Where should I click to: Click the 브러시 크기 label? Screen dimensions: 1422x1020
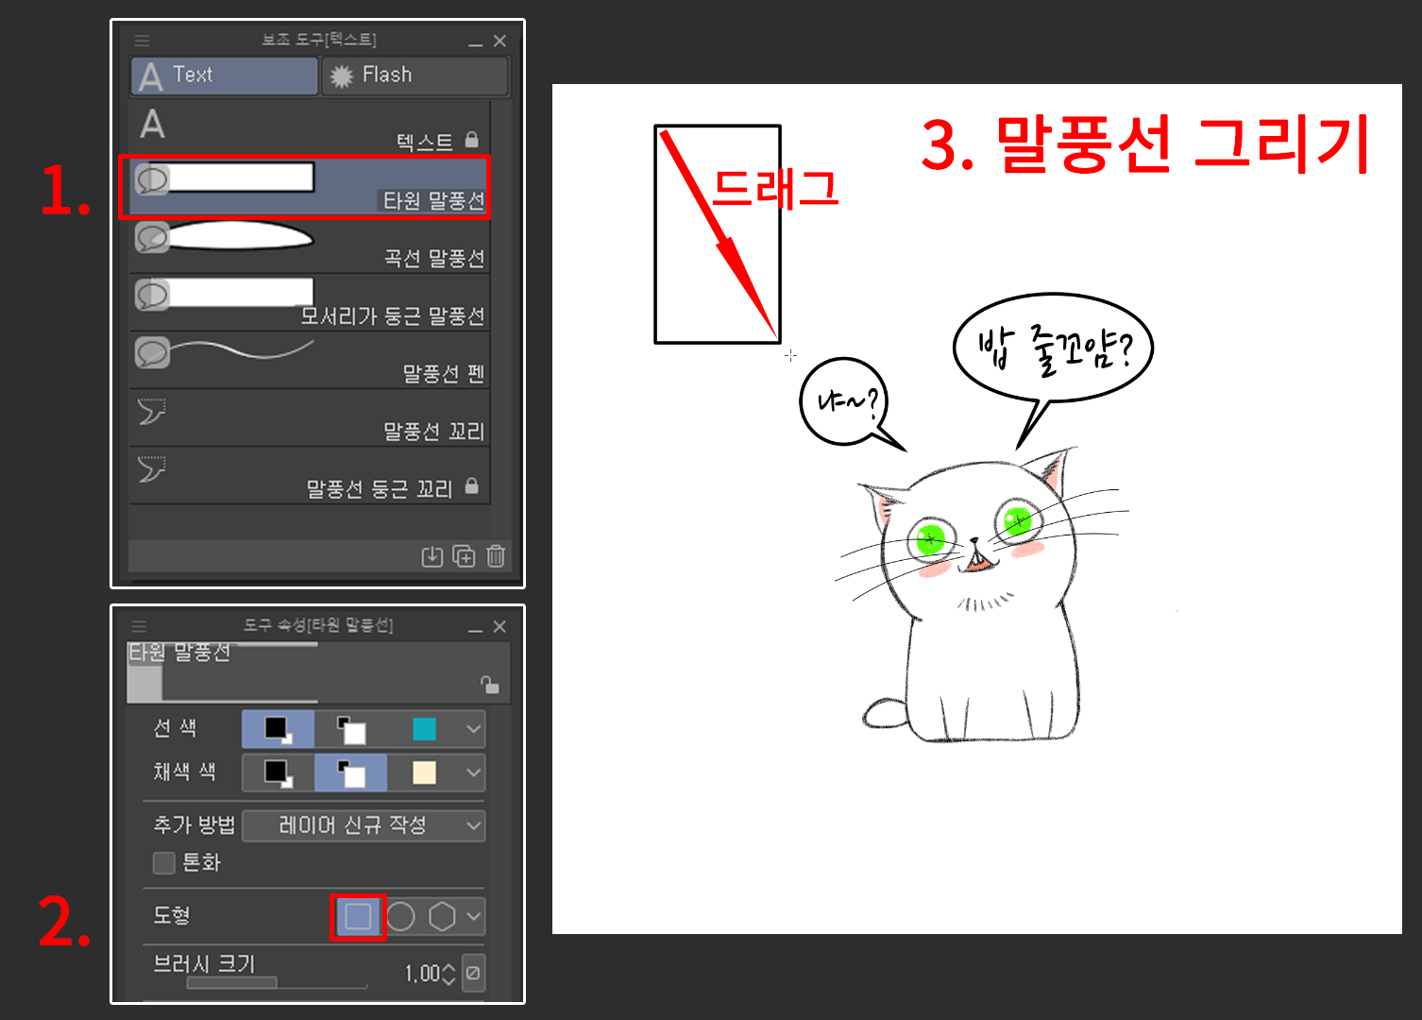click(204, 963)
